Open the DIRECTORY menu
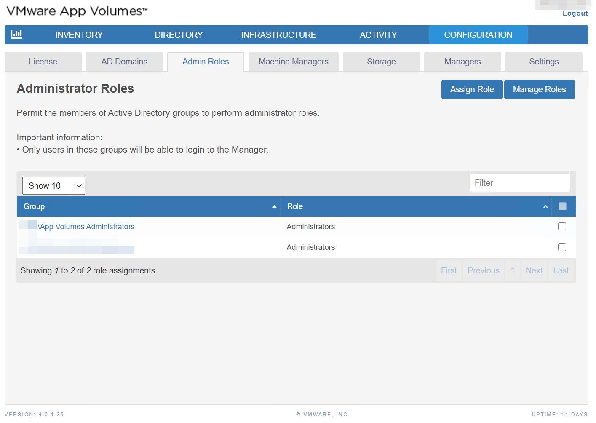The width and height of the screenshot is (596, 423). point(179,35)
